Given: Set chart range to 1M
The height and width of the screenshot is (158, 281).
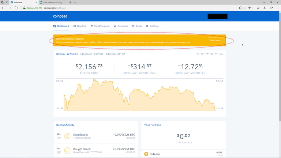Looking at the screenshot, I should [x=212, y=54].
